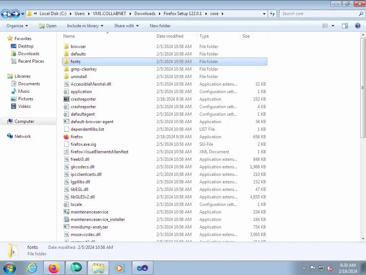The width and height of the screenshot is (366, 275).
Task: Click the muted volume tray icon
Action: pos(330,268)
